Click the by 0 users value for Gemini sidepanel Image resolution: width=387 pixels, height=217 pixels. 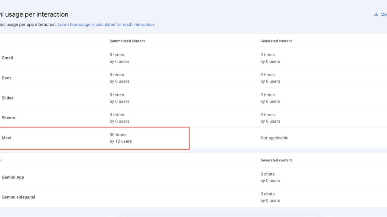[270, 200]
